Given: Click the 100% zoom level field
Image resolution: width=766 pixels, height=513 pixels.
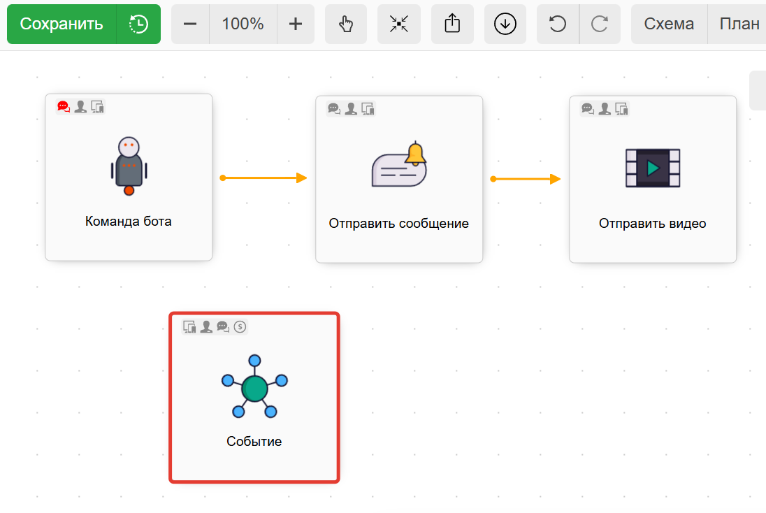Looking at the screenshot, I should point(243,24).
